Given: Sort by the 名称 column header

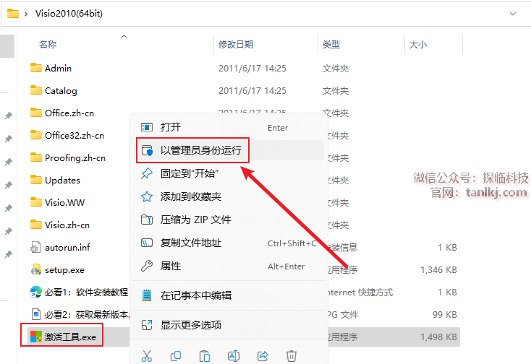Looking at the screenshot, I should (x=48, y=44).
